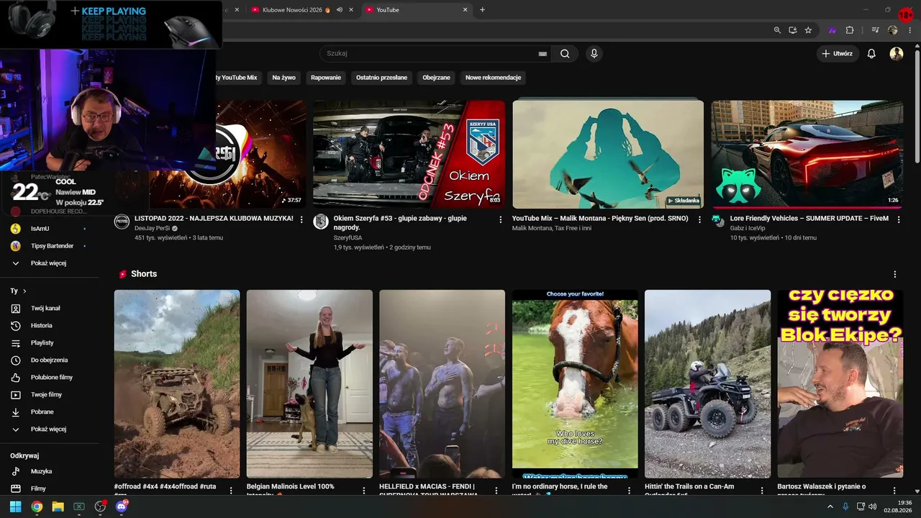The image size is (921, 518).
Task: Open options for Belgian Malinois short
Action: [364, 490]
